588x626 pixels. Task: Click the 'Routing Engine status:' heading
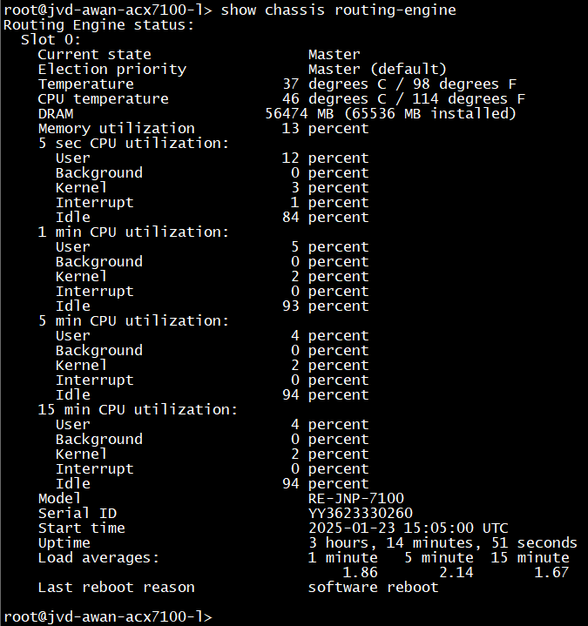click(98, 24)
